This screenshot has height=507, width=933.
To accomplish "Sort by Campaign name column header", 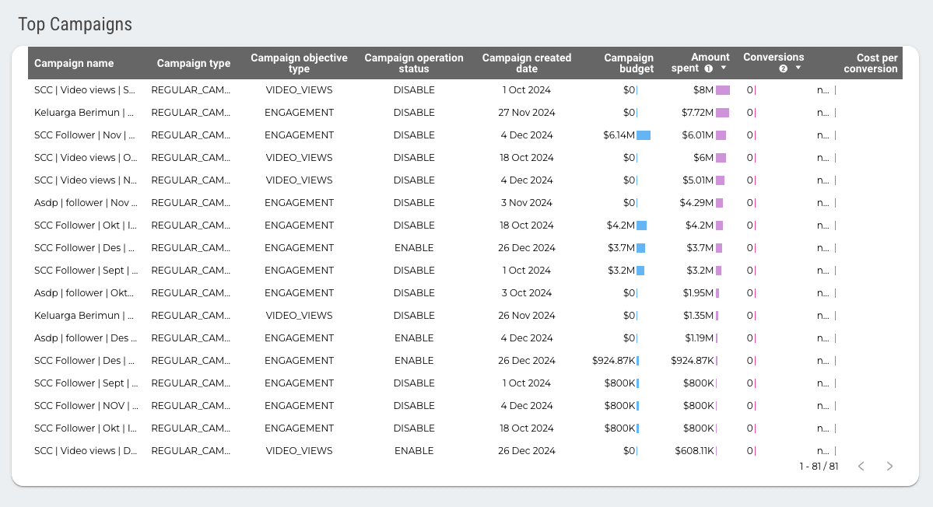I will [x=74, y=63].
